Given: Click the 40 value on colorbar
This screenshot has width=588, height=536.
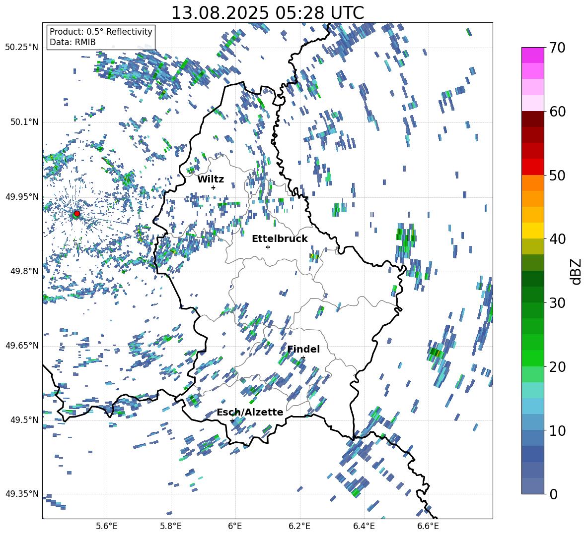Looking at the screenshot, I should coord(557,239).
